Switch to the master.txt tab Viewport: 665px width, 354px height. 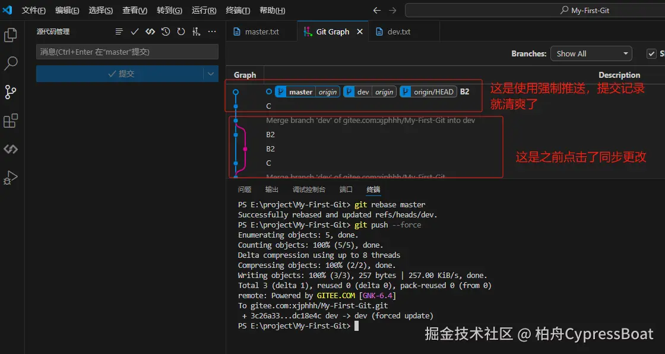[x=261, y=31]
